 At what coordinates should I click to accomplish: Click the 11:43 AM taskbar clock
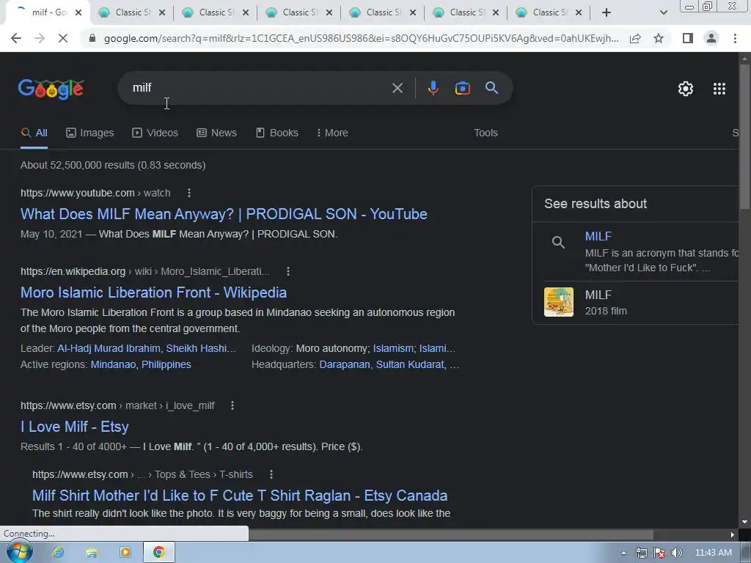click(713, 553)
